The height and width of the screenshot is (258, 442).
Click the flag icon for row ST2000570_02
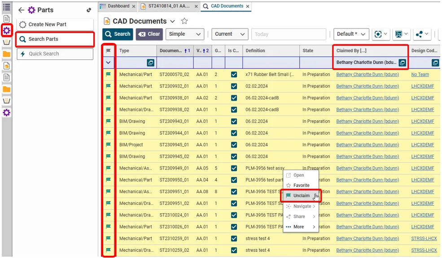point(108,74)
